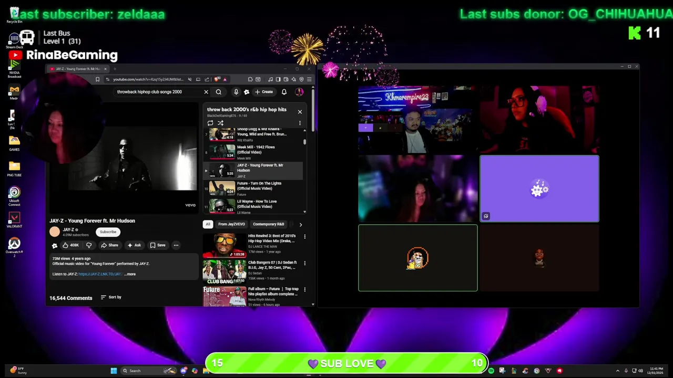This screenshot has height=378, width=673.
Task: Open Recycle Bin on desktop
Action: 14,15
